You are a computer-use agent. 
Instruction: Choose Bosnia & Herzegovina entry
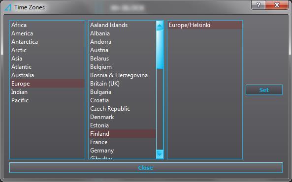[122, 75]
